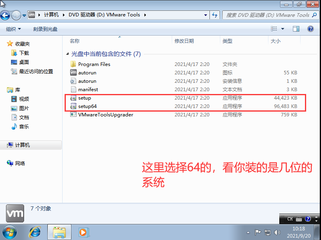Open the 文档 library
This screenshot has height=240, width=321.
[x=20, y=117]
